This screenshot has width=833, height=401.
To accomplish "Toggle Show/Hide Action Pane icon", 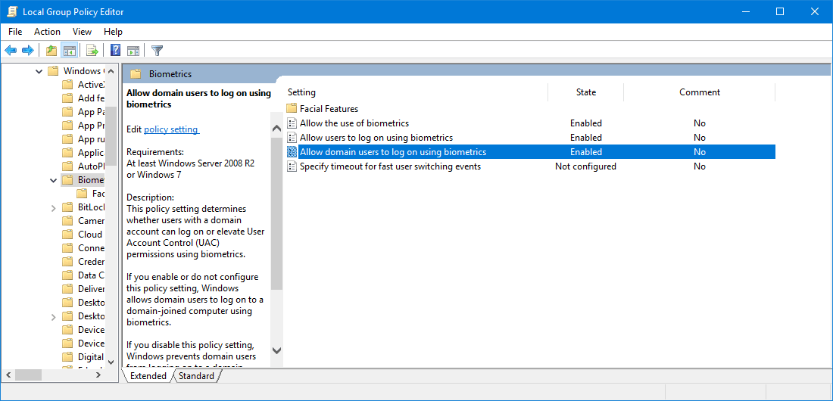I will (133, 51).
